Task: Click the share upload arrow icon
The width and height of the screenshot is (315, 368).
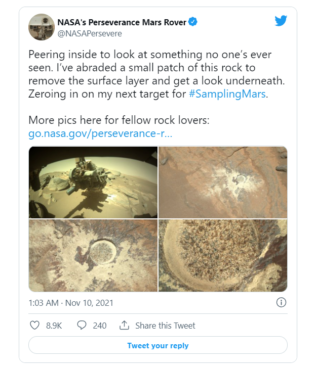Action: point(124,326)
